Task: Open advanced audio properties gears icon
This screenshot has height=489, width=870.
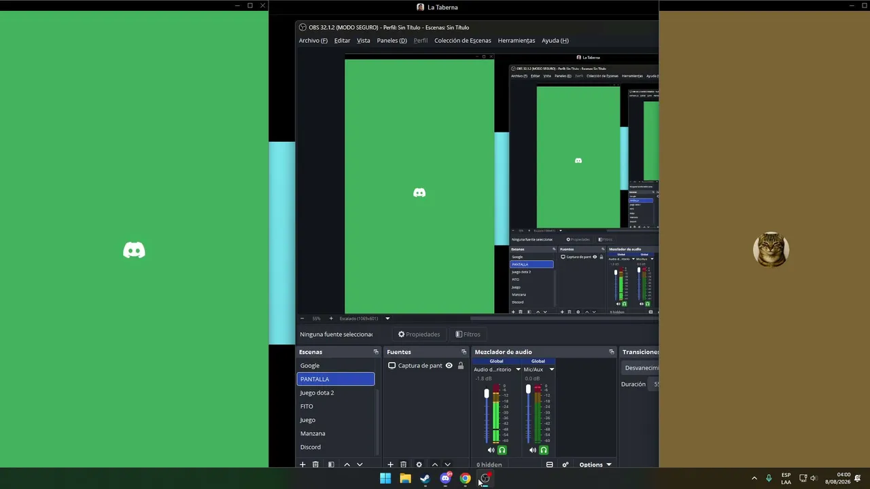Action: pyautogui.click(x=565, y=465)
